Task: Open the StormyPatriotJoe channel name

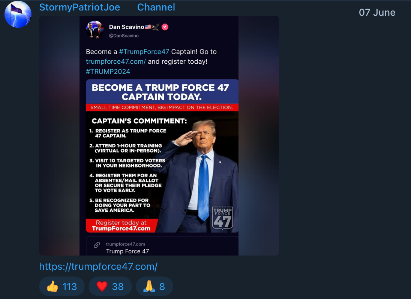Action: point(79,7)
